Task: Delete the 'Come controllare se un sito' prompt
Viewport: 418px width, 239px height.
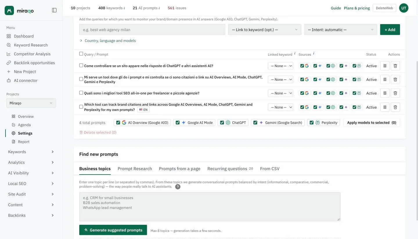Action: click(x=395, y=66)
